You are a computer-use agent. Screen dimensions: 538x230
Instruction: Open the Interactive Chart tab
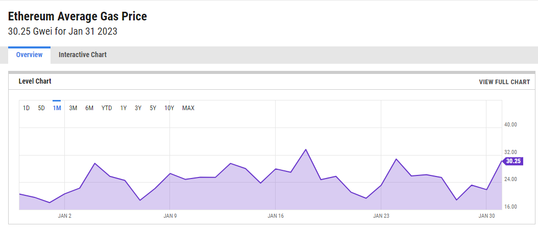[83, 55]
